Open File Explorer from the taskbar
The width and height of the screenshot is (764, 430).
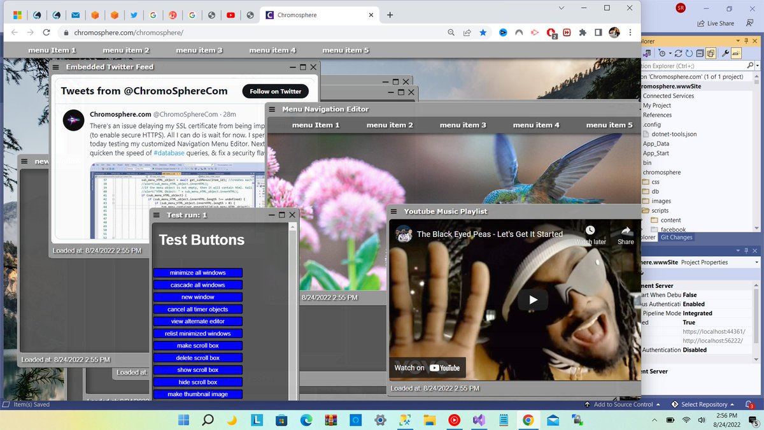pos(430,420)
